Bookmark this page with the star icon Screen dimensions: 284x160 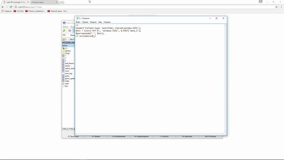tap(276, 7)
